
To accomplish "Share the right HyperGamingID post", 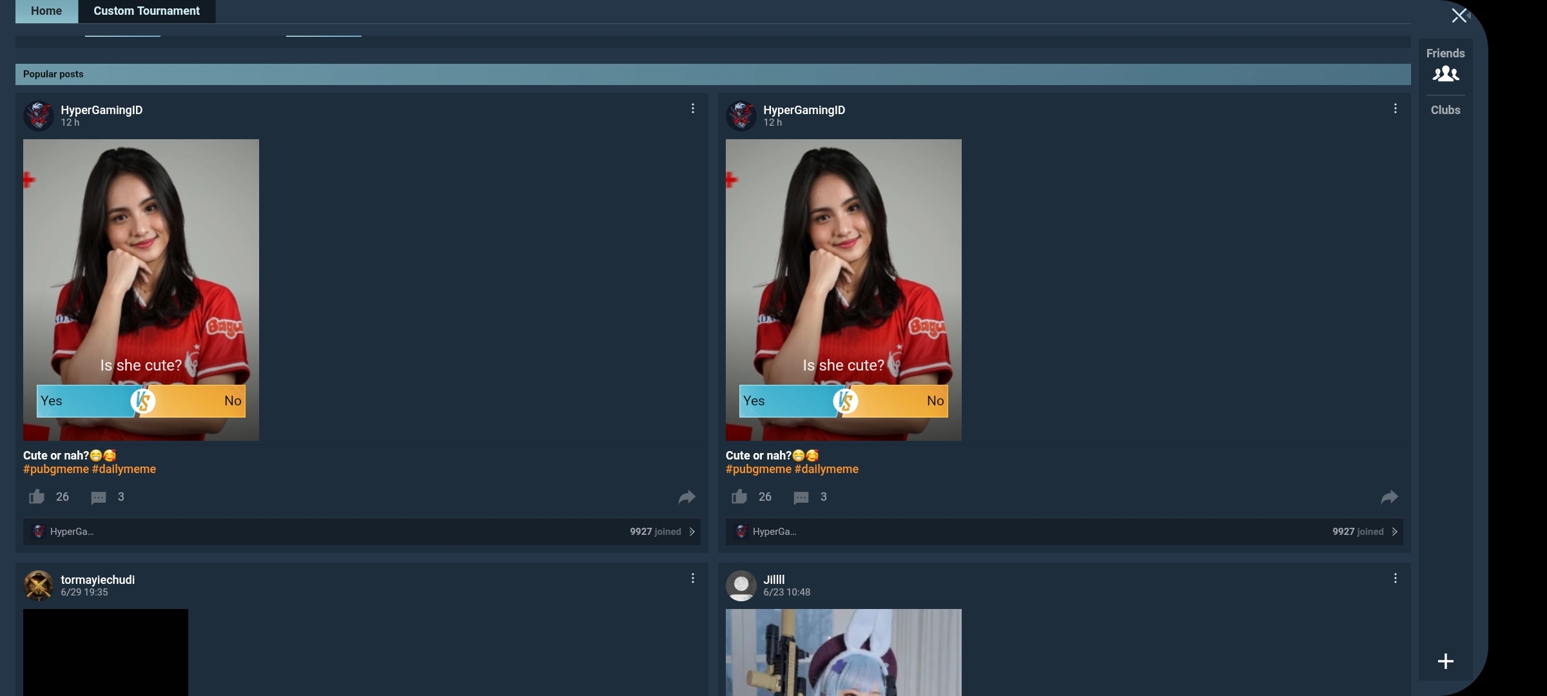I will pyautogui.click(x=1389, y=497).
